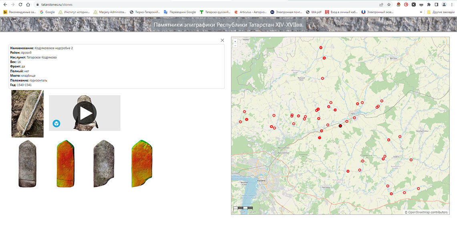Open the 'Рекомендуемые са...' bookmark
The image size is (457, 238).
(x=20, y=12)
